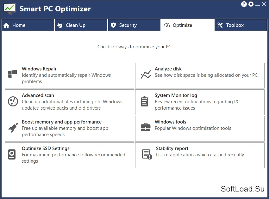
Task: Close the Smart PC Optimizer window
Action: tap(264, 4)
